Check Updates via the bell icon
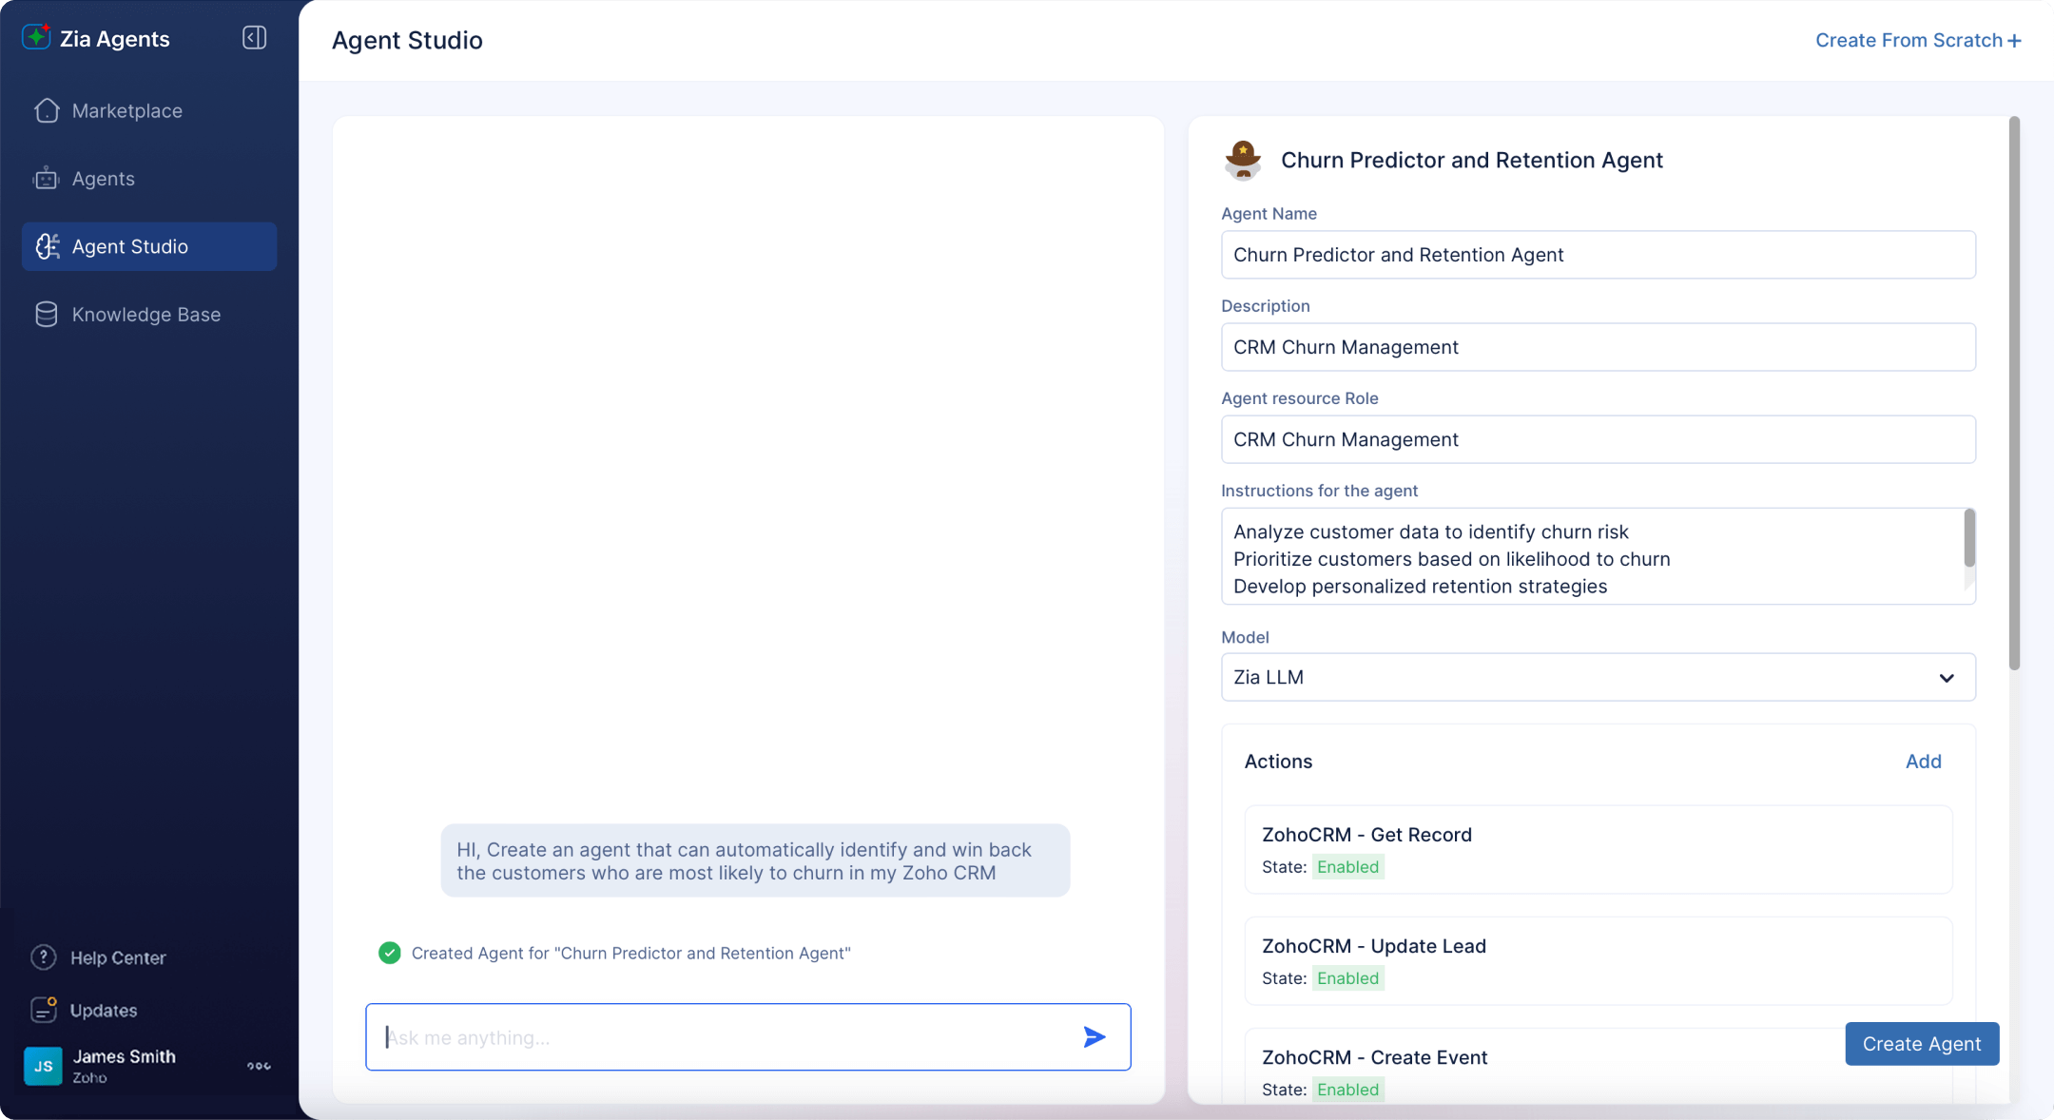2054x1120 pixels. click(x=45, y=1010)
